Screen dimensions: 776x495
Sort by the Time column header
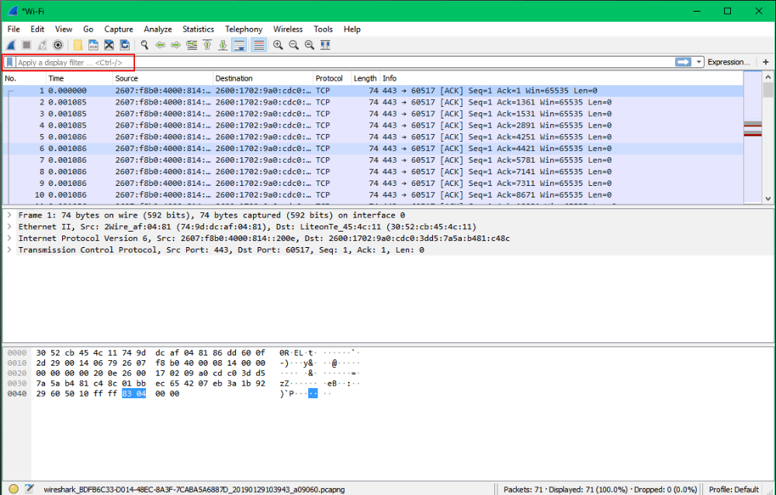tap(79, 78)
